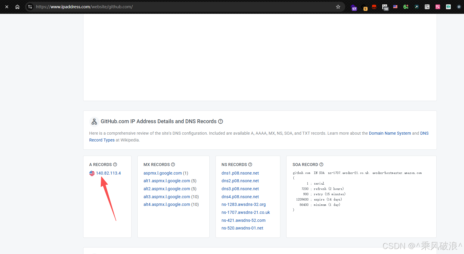The width and height of the screenshot is (464, 254).
Task: Click help icon next to NS RECORDS
Action: 250,165
